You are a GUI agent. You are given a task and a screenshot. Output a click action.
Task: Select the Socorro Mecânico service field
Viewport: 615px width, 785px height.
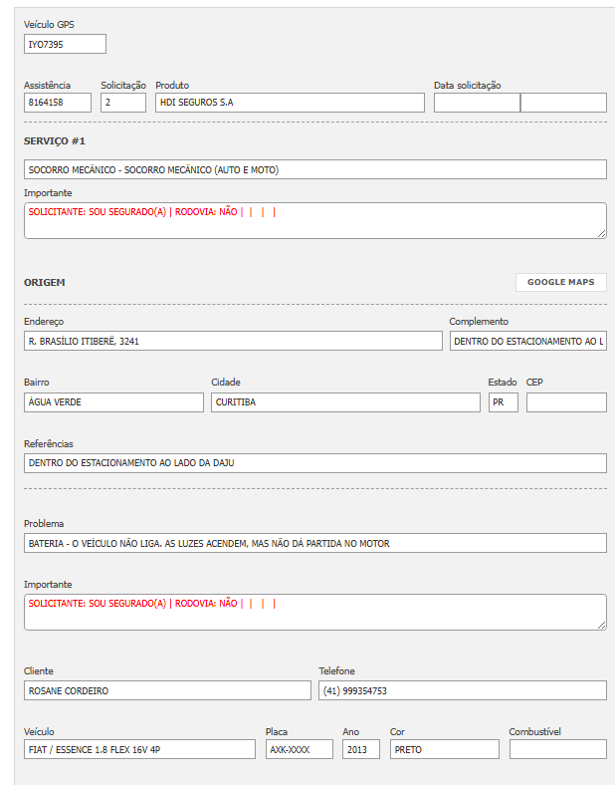click(314, 169)
